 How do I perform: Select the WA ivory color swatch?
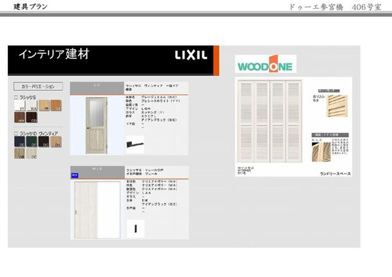pyautogui.click(x=32, y=105)
